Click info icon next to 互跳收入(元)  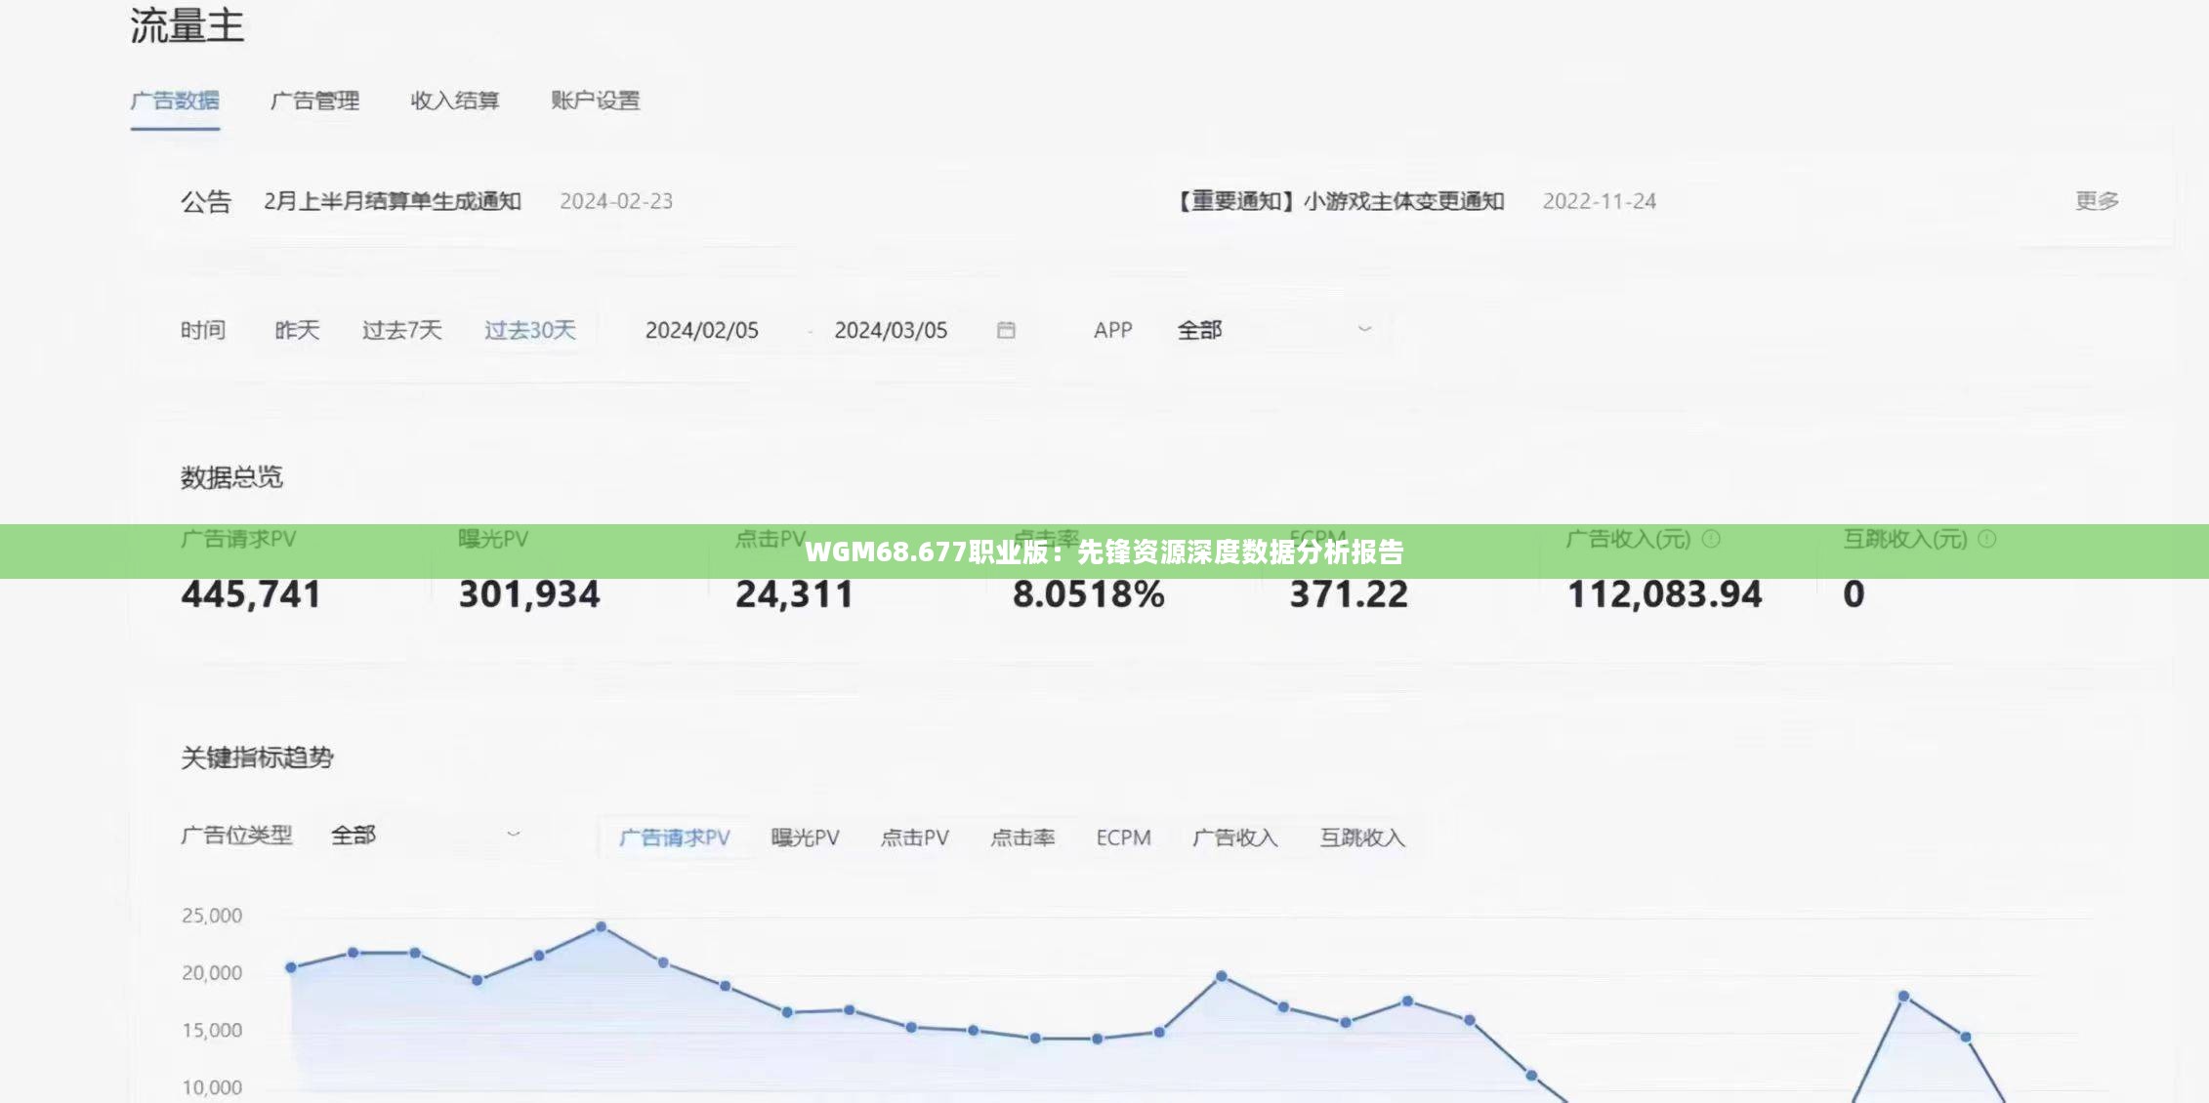[x=1987, y=539]
